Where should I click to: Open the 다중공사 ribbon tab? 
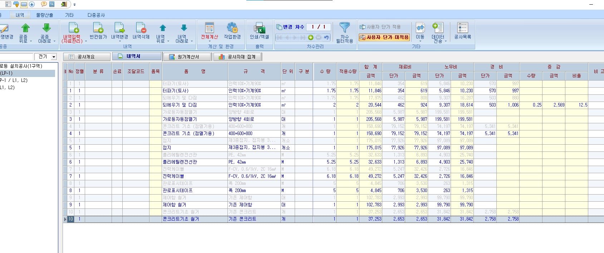[x=96, y=15]
